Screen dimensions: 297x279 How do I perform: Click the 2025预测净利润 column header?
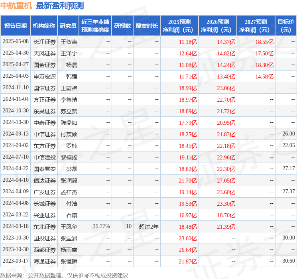[x=179, y=26]
